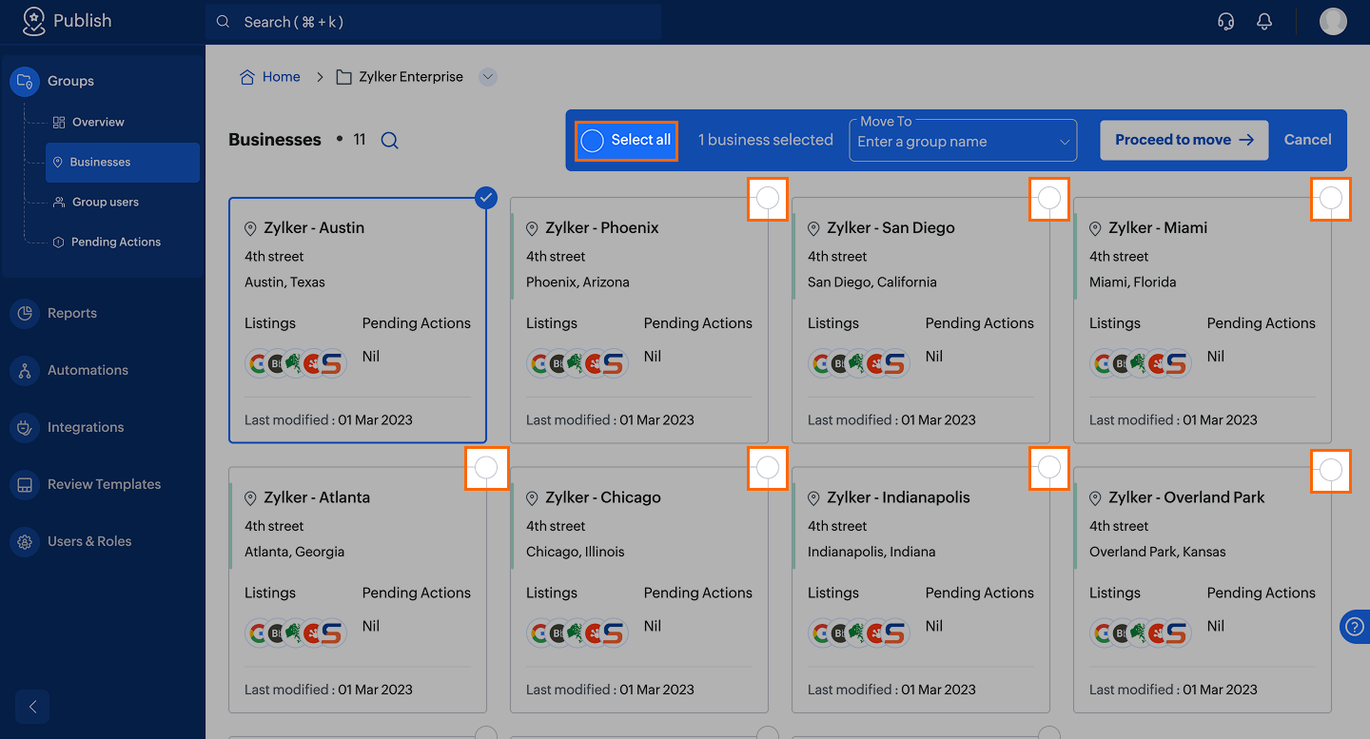Cancel the move selection
The height and width of the screenshot is (739, 1370).
pos(1308,140)
